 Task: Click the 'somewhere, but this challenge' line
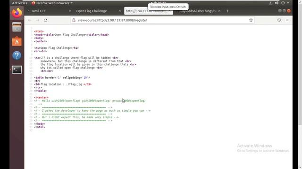click(86, 61)
